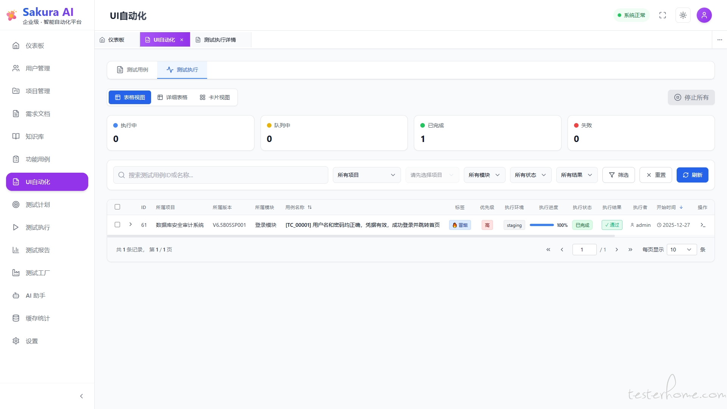Open the 所有项目 dropdown
Screen dimensions: 727x409
(x=367, y=175)
